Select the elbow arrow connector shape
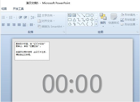140x102 pixels. click(83, 20)
